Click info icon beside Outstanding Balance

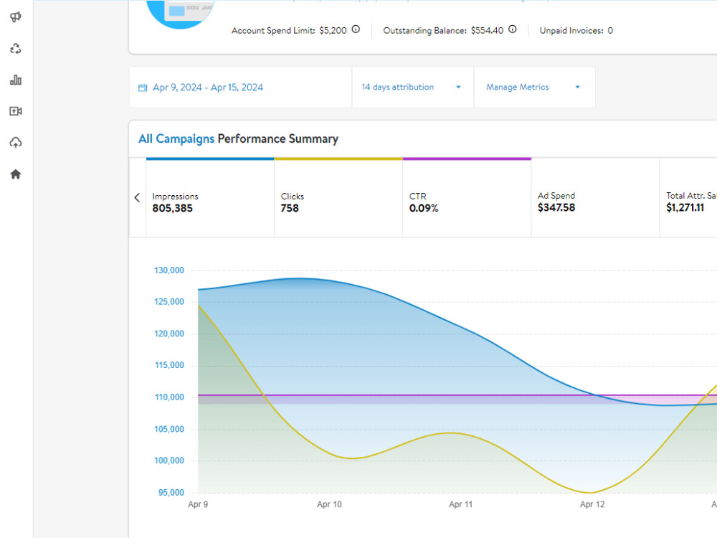pos(513,29)
